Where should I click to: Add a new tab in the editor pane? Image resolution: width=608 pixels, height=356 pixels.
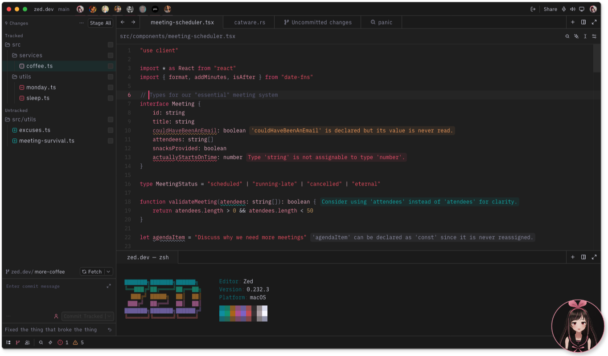[573, 22]
